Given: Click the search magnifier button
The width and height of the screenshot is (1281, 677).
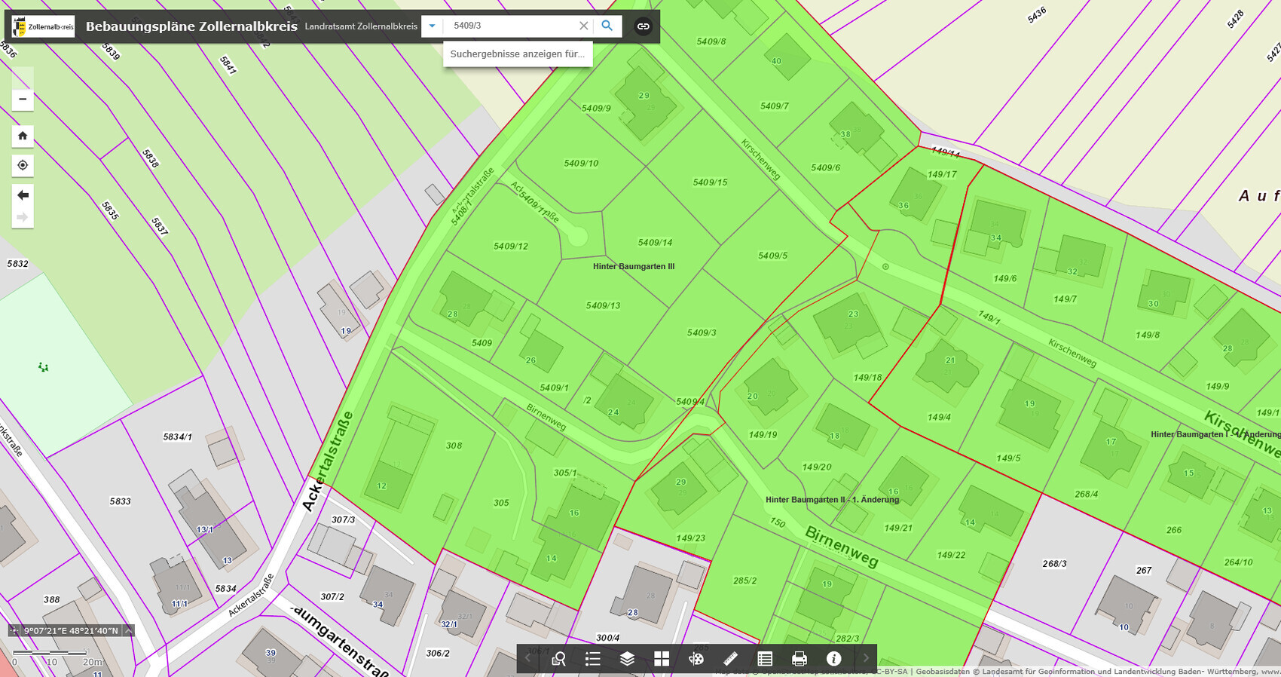Looking at the screenshot, I should (607, 26).
